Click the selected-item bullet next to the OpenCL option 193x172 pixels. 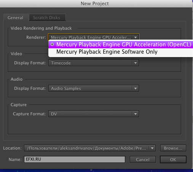pyautogui.click(x=52, y=45)
